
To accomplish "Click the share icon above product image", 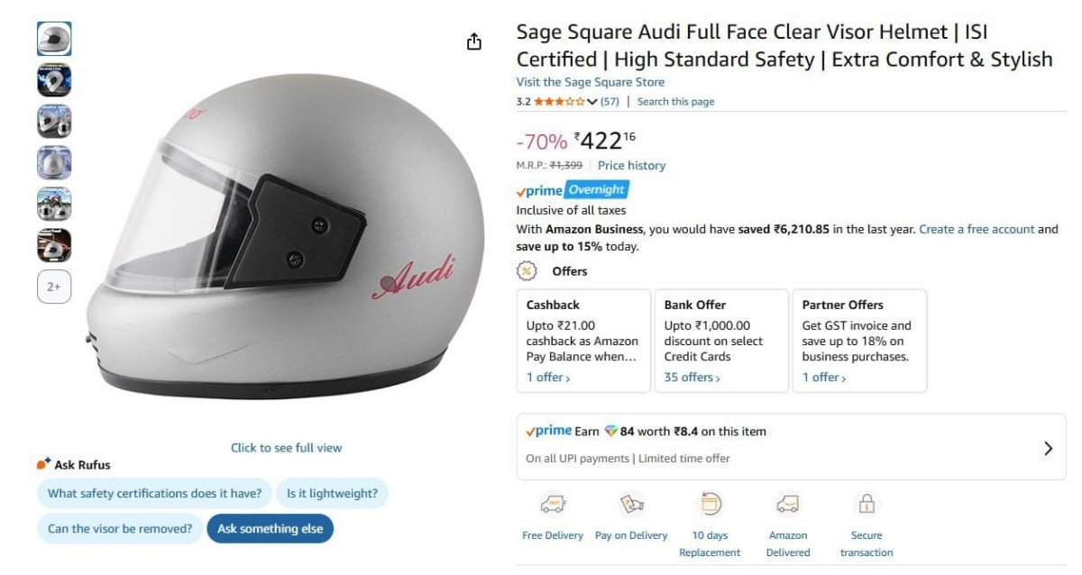I will 474,41.
